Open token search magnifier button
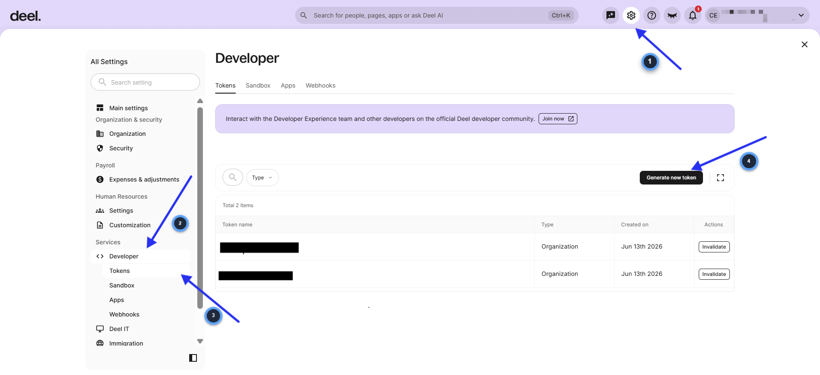This screenshot has width=820, height=375. coord(233,177)
